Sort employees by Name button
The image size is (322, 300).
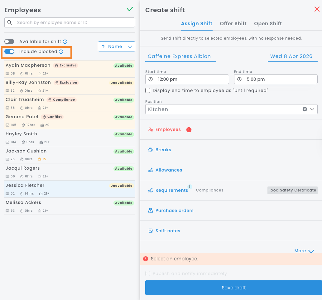[x=112, y=46]
